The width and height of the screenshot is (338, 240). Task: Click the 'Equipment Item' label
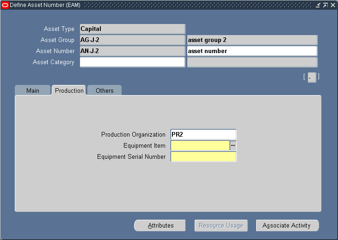point(144,146)
